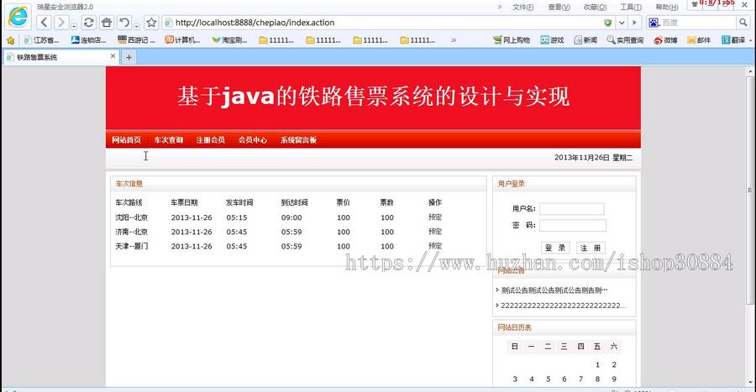Select the 铁路售票系统 browser tab
This screenshot has height=392, width=756.
(61, 57)
